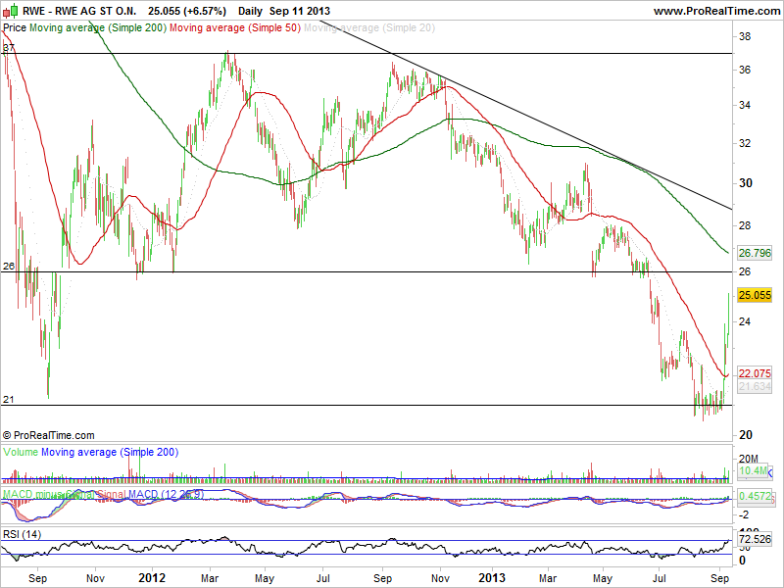The image size is (784, 588).
Task: Click the 21 support line annotation
Action: 9,400
